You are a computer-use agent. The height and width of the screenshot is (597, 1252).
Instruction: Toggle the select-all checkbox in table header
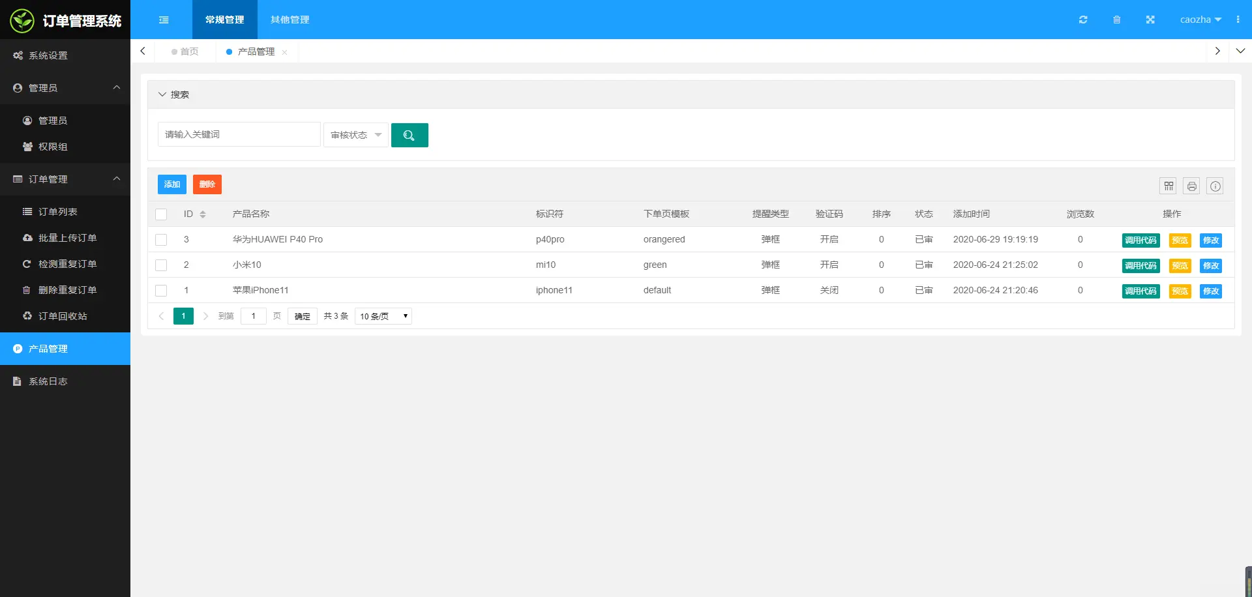click(x=161, y=214)
